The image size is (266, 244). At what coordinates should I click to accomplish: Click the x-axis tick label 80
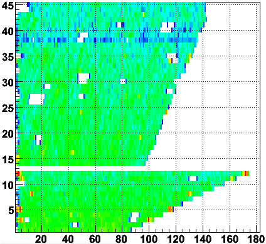pos(122,239)
